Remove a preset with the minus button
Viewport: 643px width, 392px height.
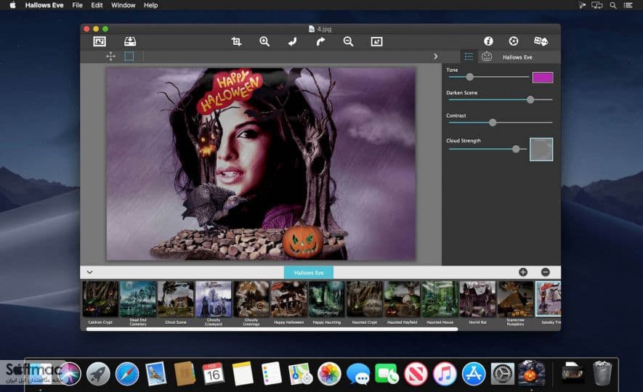(x=545, y=272)
